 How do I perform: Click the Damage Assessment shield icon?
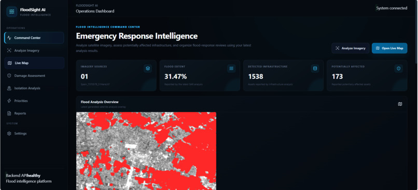pyautogui.click(x=9, y=75)
